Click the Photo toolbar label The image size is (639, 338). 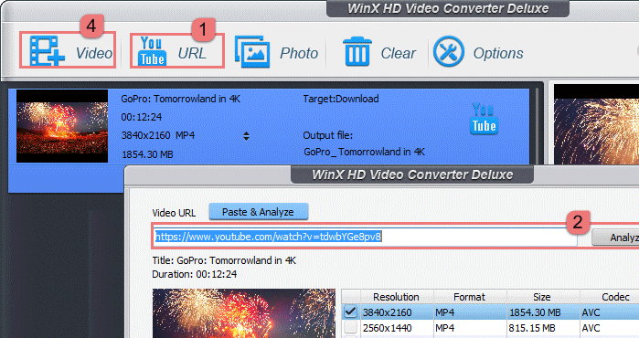tap(299, 53)
